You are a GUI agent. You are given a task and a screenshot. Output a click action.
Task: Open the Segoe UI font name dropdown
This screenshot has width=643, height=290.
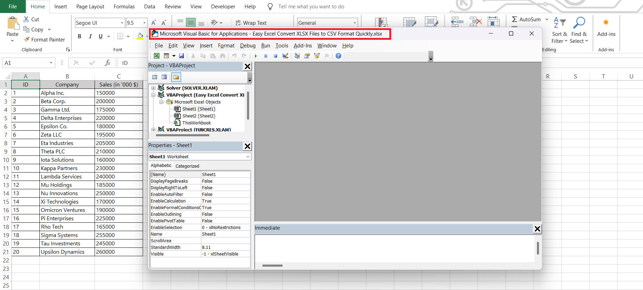(x=122, y=23)
